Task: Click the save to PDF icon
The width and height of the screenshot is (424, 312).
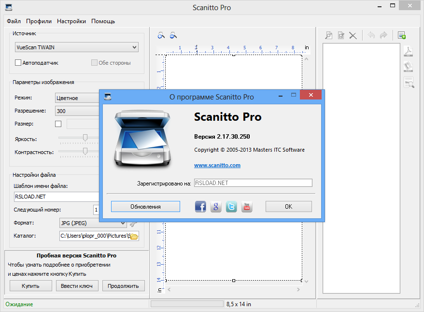Action: tap(409, 52)
